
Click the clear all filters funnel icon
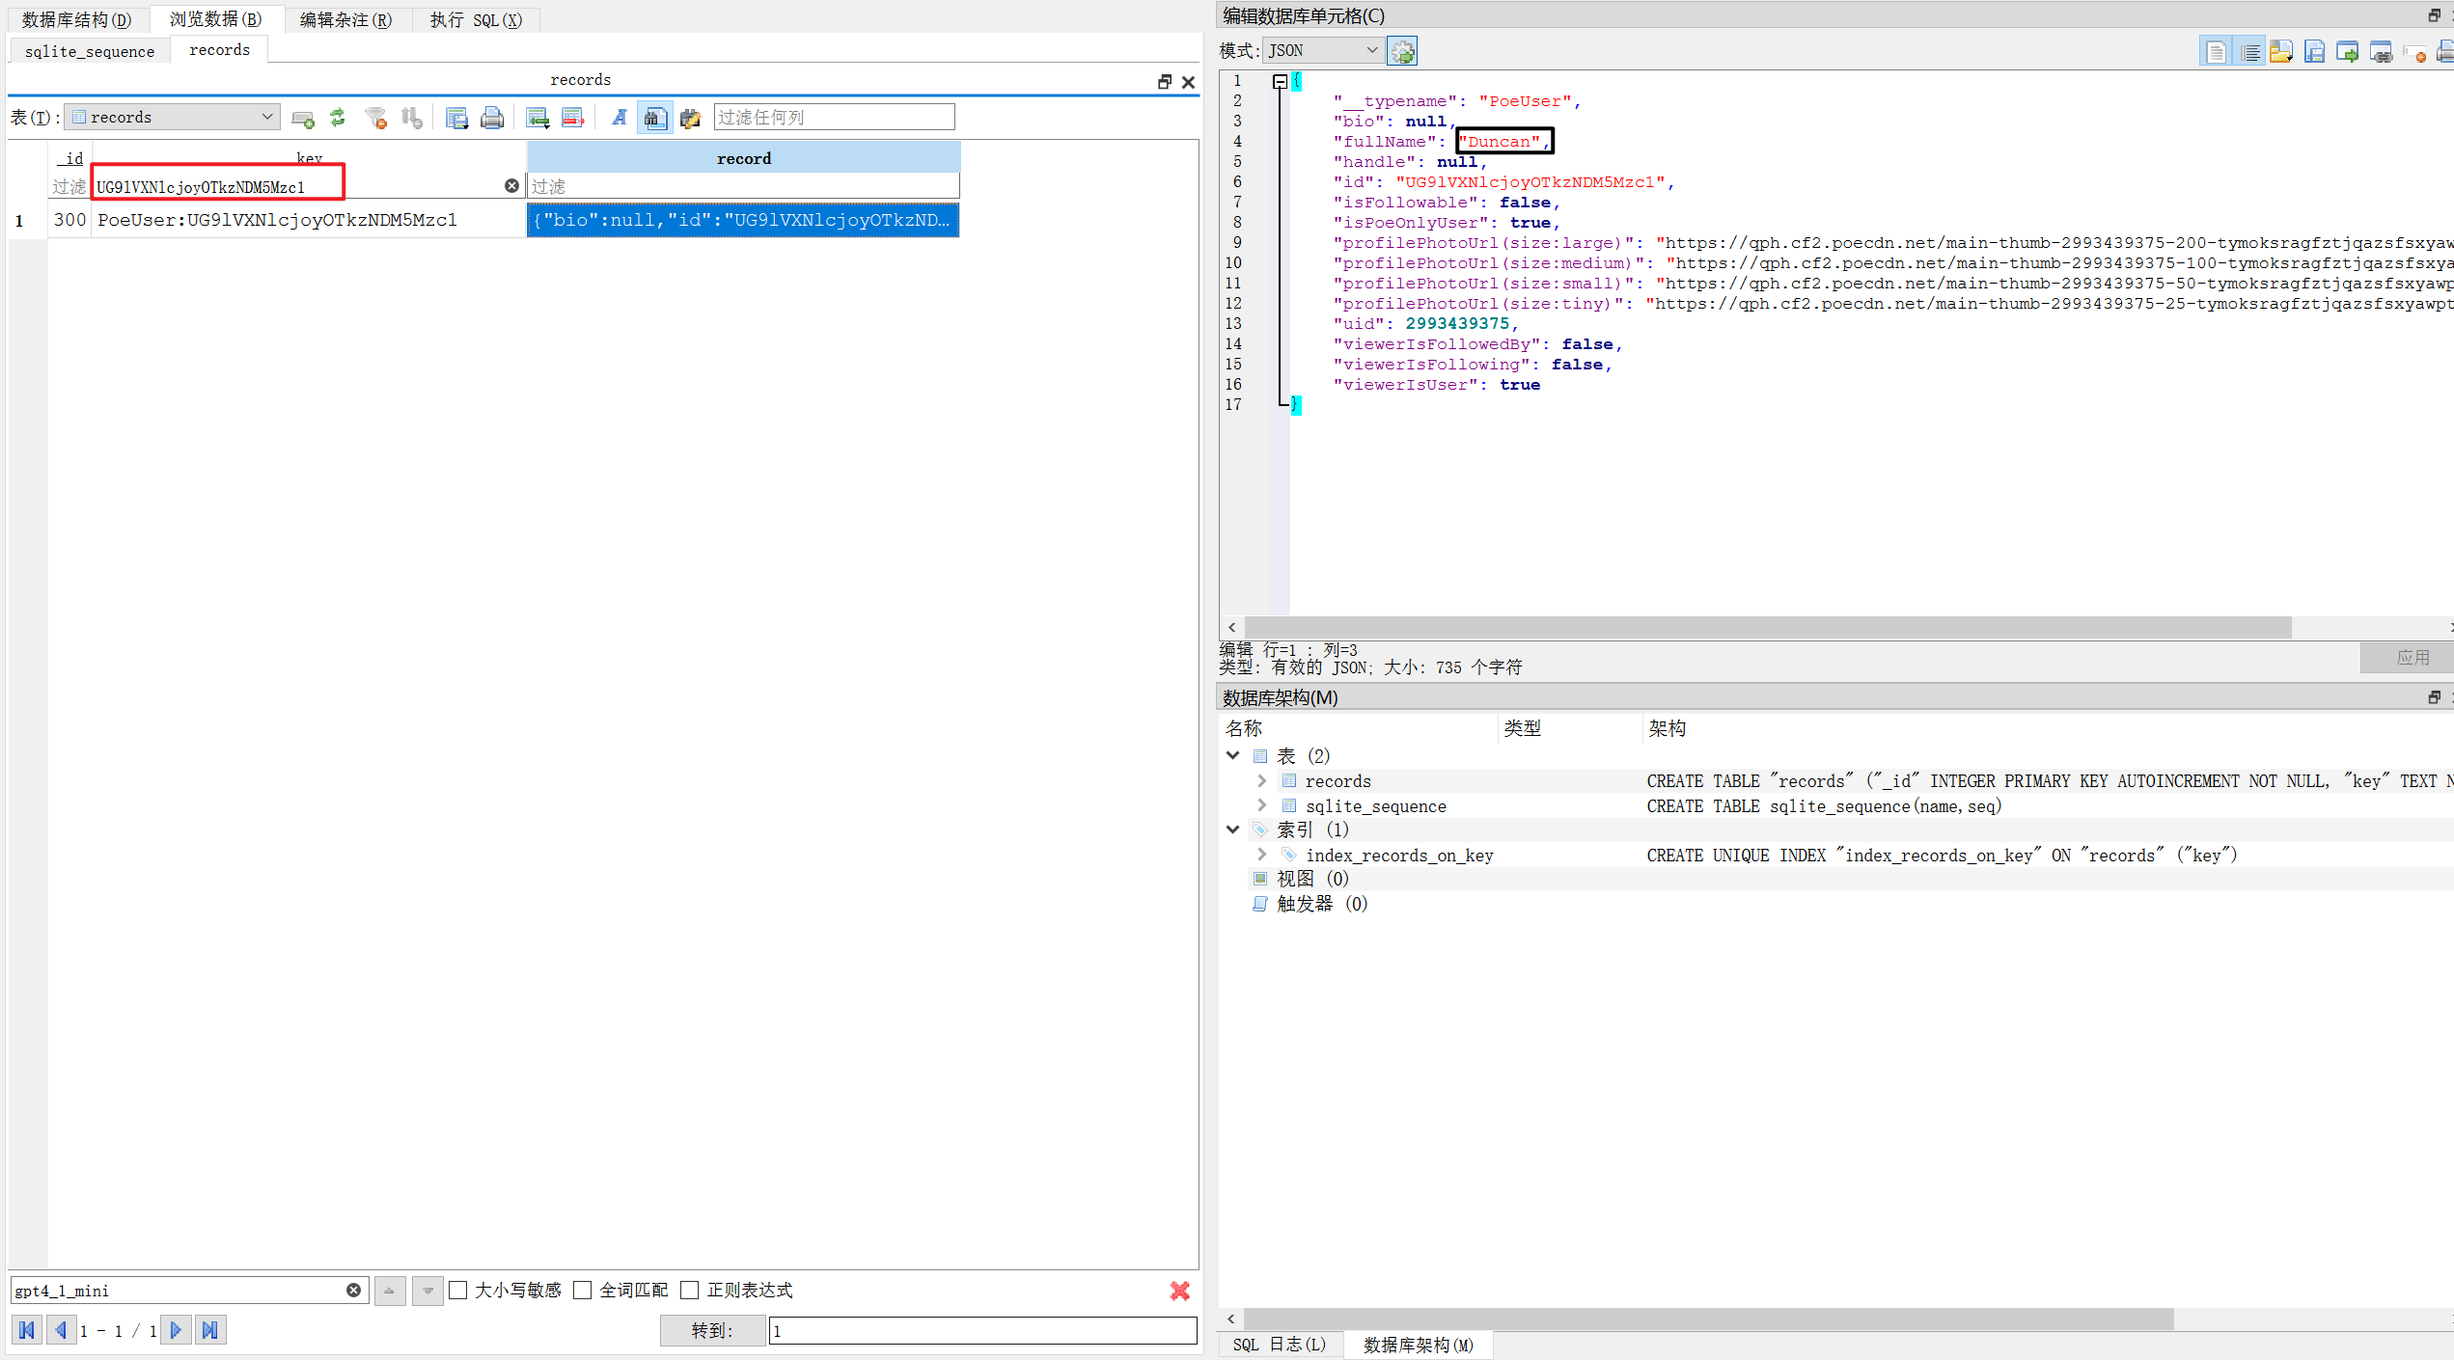(x=375, y=118)
